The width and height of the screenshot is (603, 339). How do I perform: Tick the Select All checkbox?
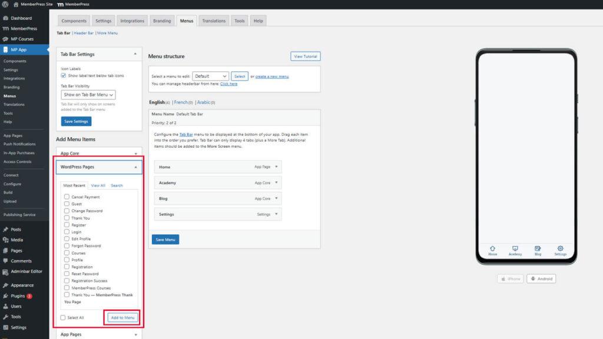point(64,318)
